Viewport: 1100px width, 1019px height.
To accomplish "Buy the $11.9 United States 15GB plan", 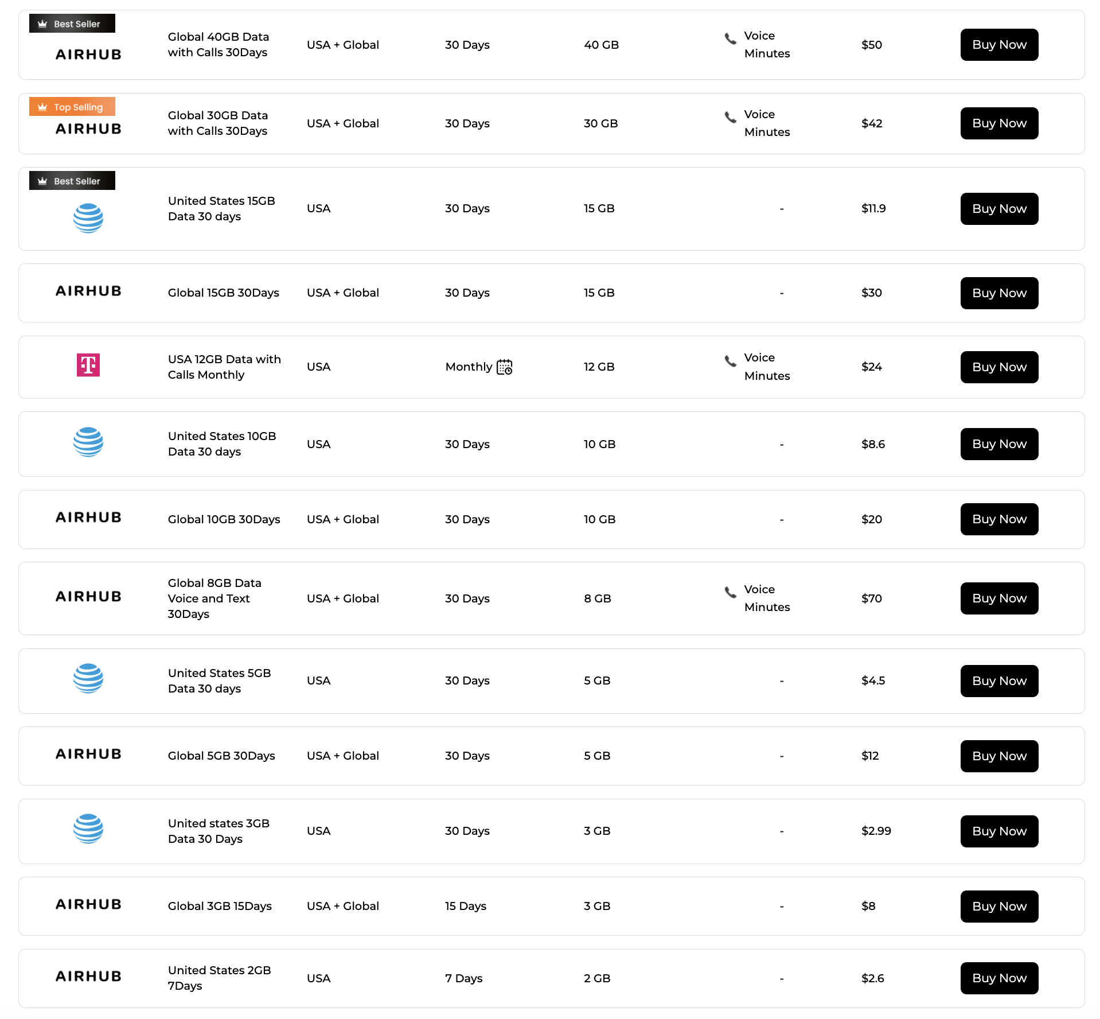I will click(999, 209).
